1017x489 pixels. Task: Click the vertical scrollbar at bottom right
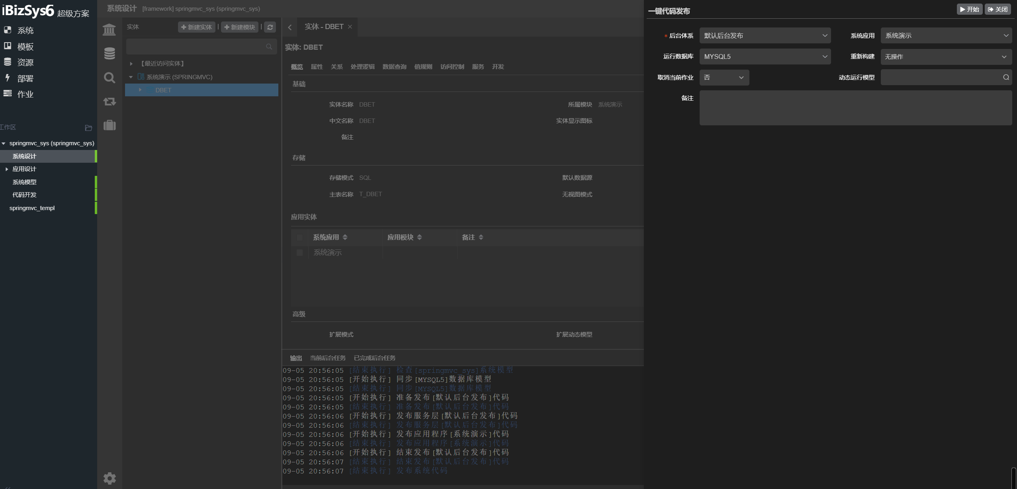1013,478
